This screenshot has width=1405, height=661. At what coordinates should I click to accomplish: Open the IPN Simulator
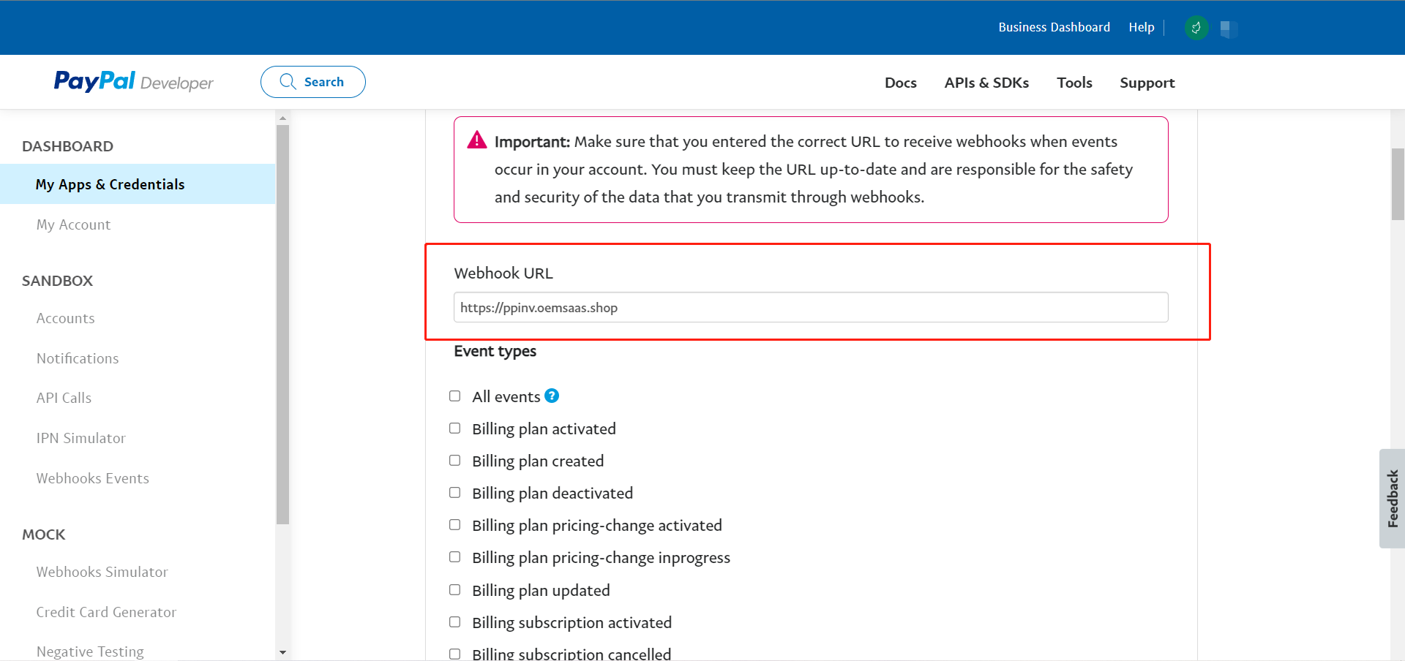pos(81,438)
